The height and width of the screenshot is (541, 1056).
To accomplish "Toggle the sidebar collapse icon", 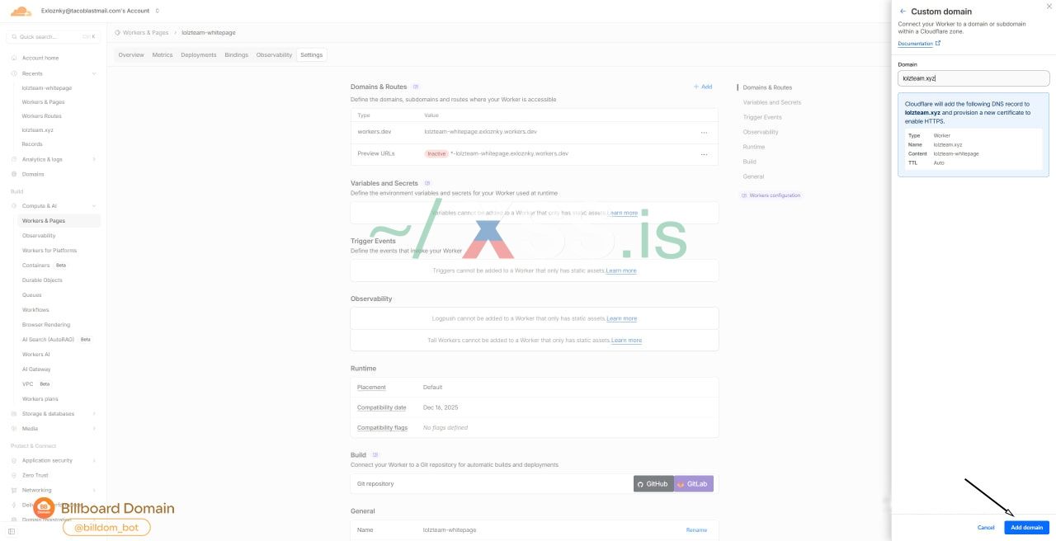I will tap(12, 531).
